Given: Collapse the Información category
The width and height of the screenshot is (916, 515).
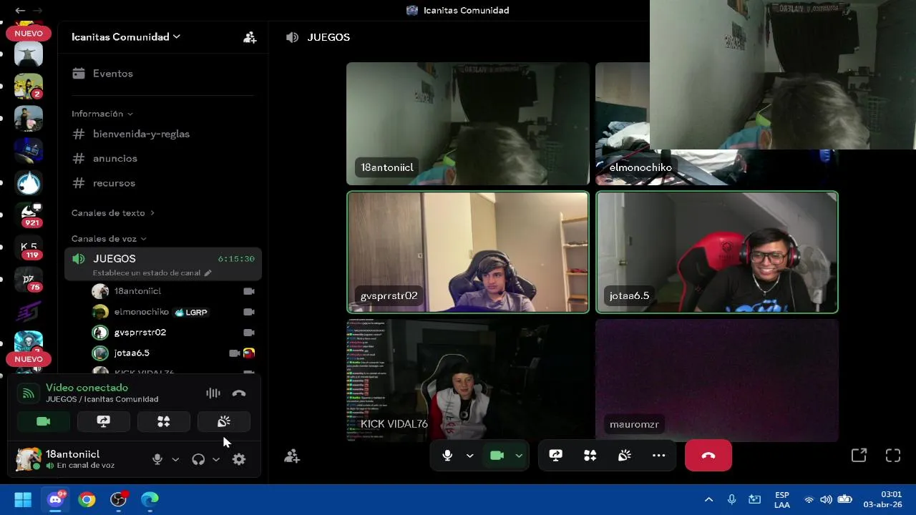Looking at the screenshot, I should 102,114.
